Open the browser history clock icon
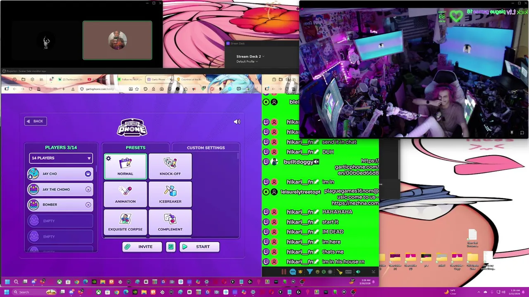Viewport: 529px width, 297px height. click(145, 89)
